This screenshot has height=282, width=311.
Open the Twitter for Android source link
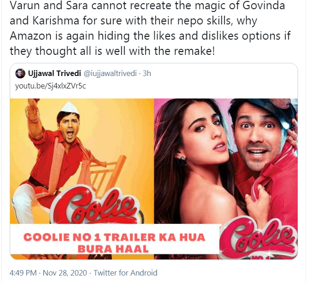pos(126,273)
